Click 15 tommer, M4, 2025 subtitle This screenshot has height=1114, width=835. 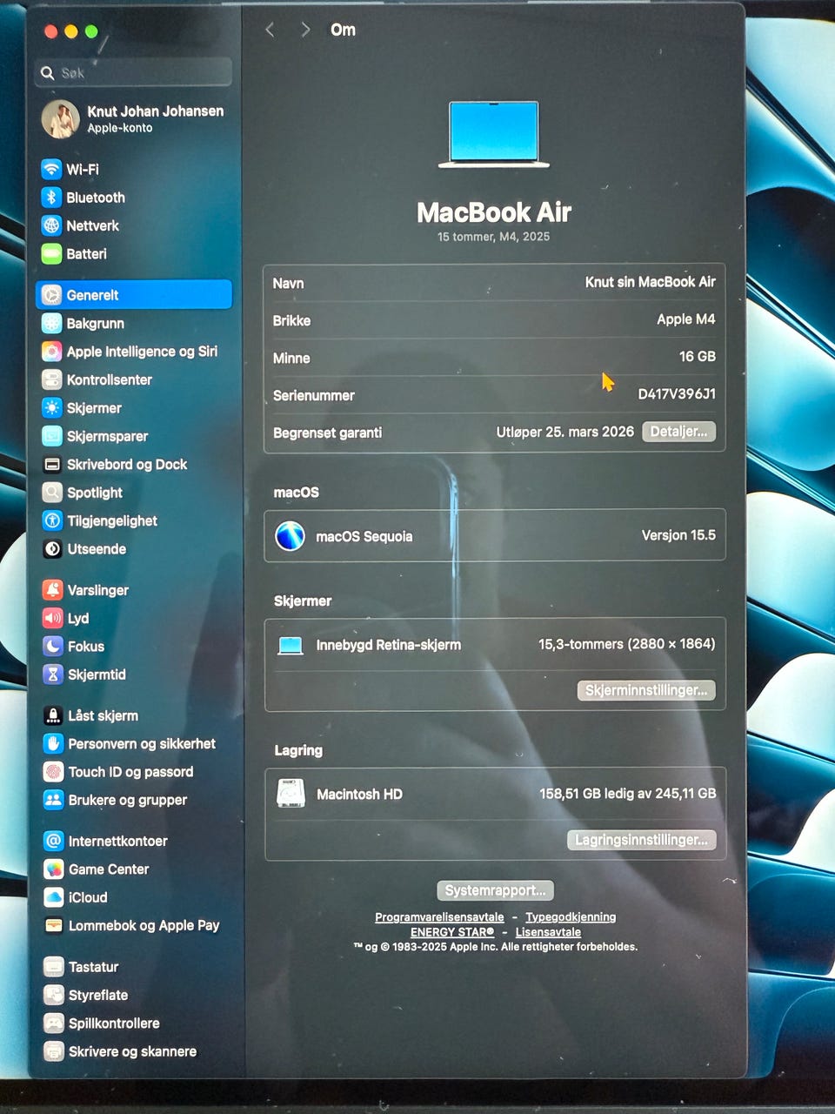(x=493, y=237)
